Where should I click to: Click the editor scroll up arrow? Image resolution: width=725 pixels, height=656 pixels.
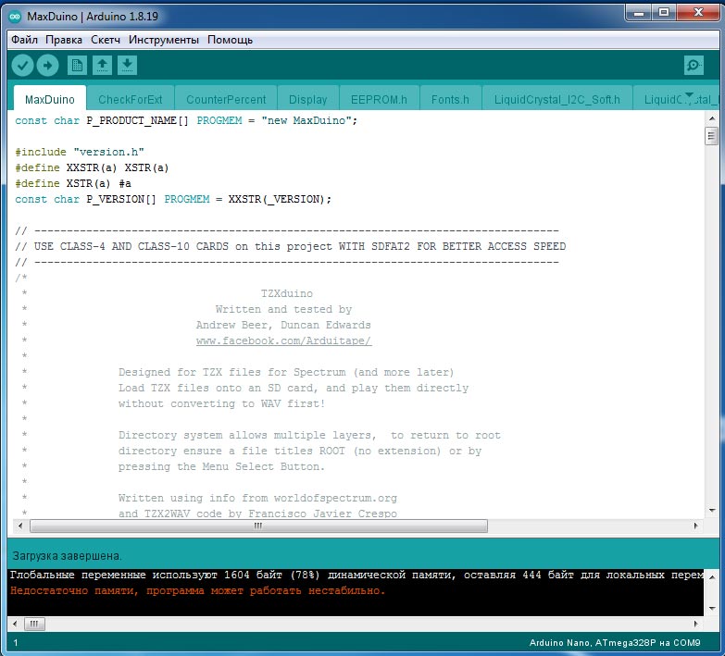[712, 118]
